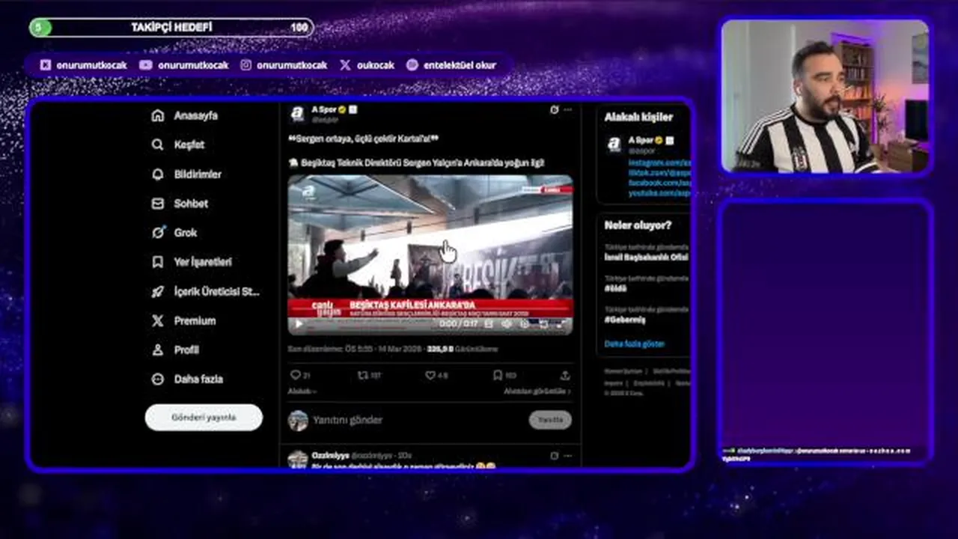Click the Gönderi yayınla button
The image size is (958, 539).
click(204, 418)
